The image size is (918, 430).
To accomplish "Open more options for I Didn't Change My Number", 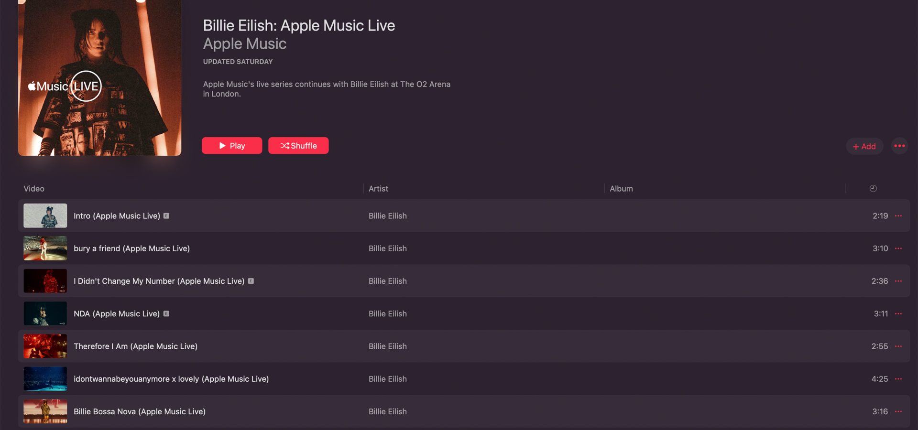I will [898, 281].
